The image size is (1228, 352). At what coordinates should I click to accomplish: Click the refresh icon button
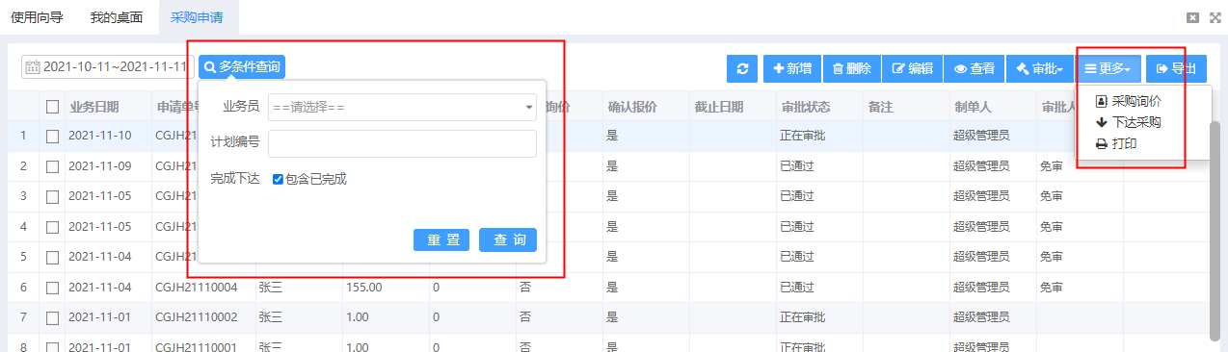[741, 68]
